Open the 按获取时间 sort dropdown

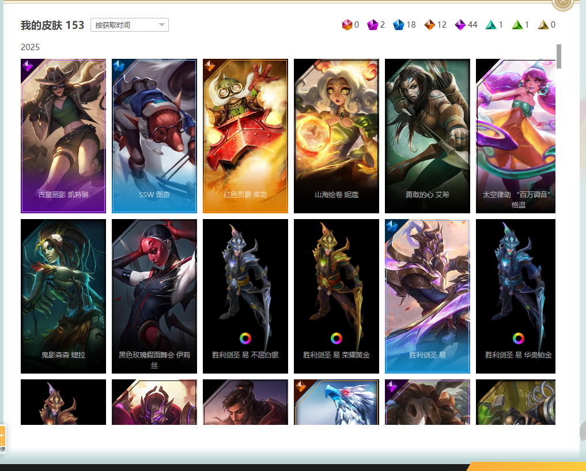pyautogui.click(x=129, y=25)
